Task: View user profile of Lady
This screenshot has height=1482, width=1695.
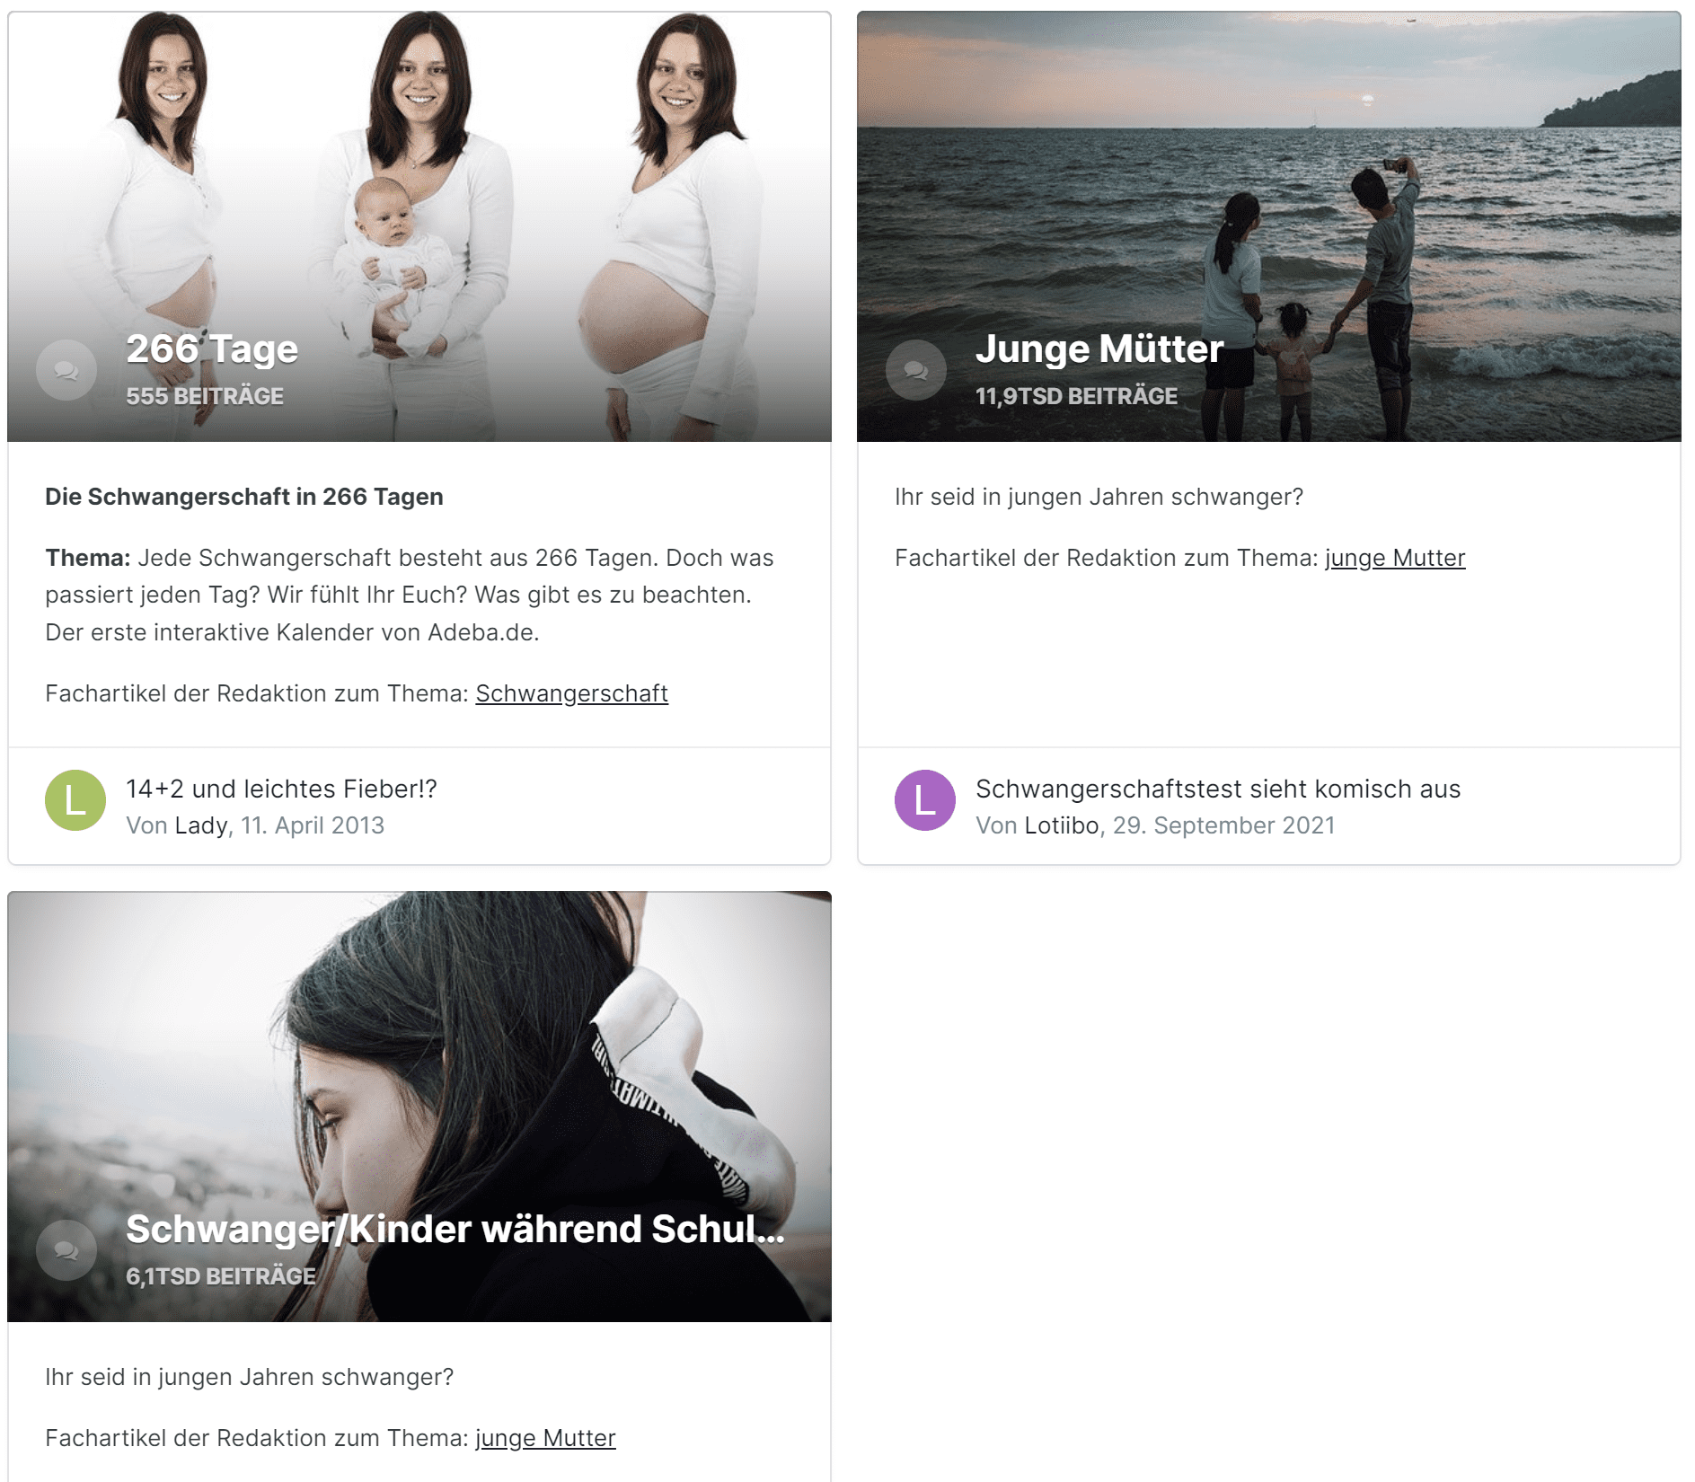Action: tap(201, 825)
